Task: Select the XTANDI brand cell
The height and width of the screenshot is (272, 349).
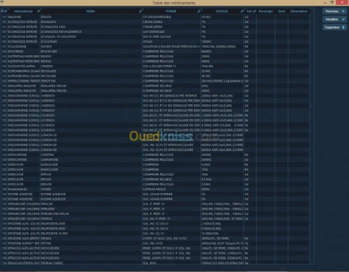Action: [x=91, y=189]
